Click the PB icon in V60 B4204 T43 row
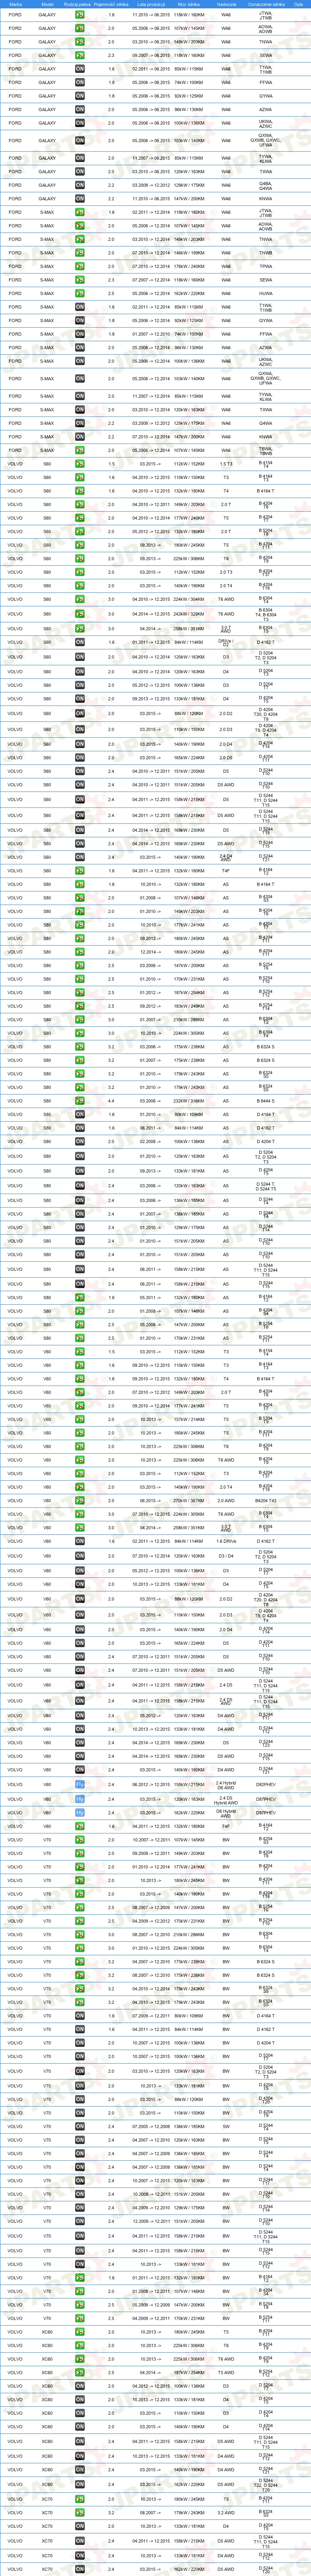311x2576 pixels. tap(80, 1500)
